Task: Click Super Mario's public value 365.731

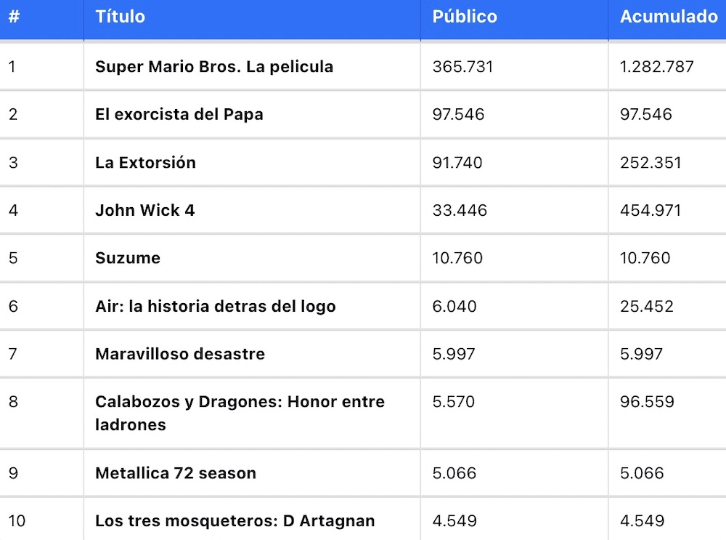Action: pyautogui.click(x=463, y=67)
